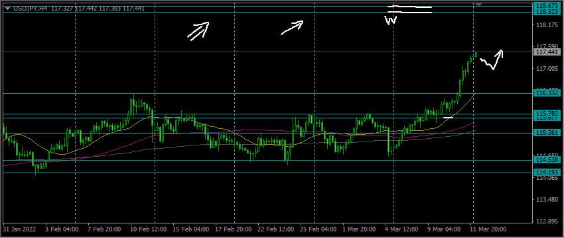The height and width of the screenshot is (238, 564).
Task: Click the 115.261 level price tag
Action: 547,133
